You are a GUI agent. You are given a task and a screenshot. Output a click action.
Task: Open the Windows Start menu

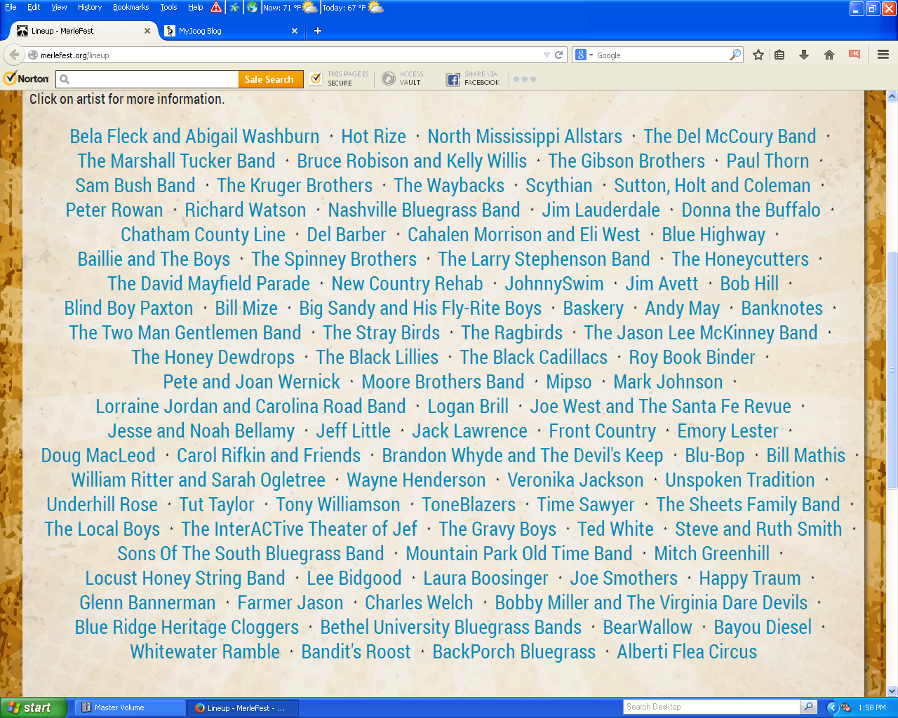click(34, 707)
